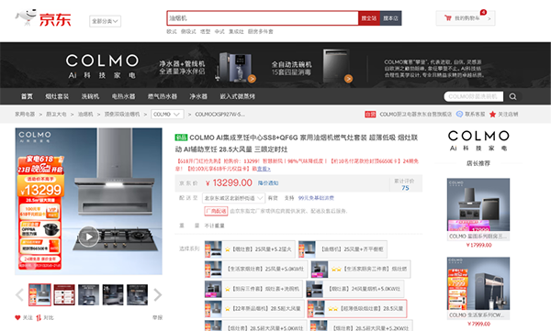Select fourth gallery thumbnail
Viewport: 551px width, 331px height.
coord(113,294)
